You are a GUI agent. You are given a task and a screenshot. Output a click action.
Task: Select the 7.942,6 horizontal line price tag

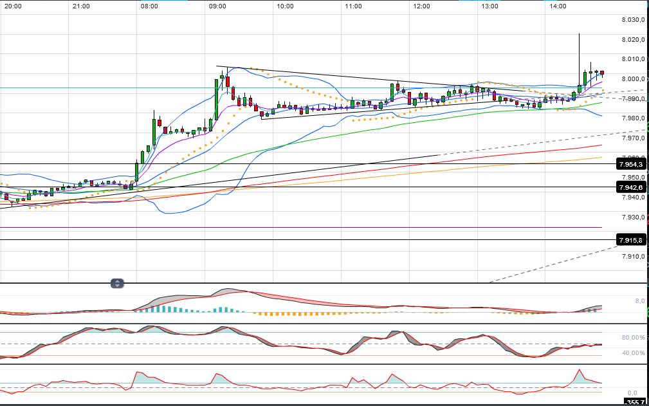[x=631, y=187]
